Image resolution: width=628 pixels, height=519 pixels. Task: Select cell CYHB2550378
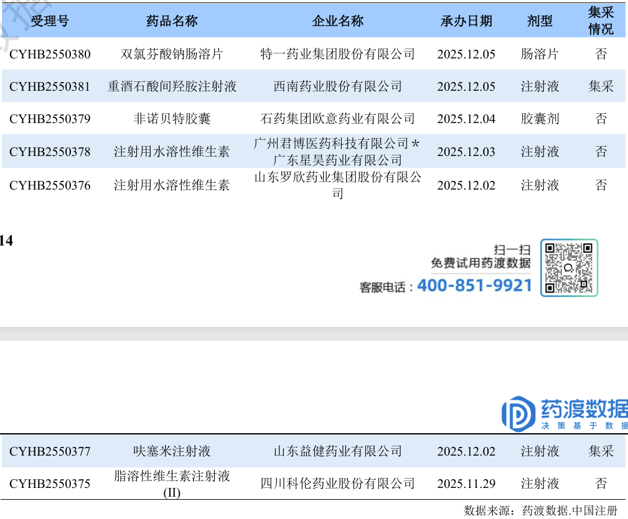pyautogui.click(x=50, y=152)
